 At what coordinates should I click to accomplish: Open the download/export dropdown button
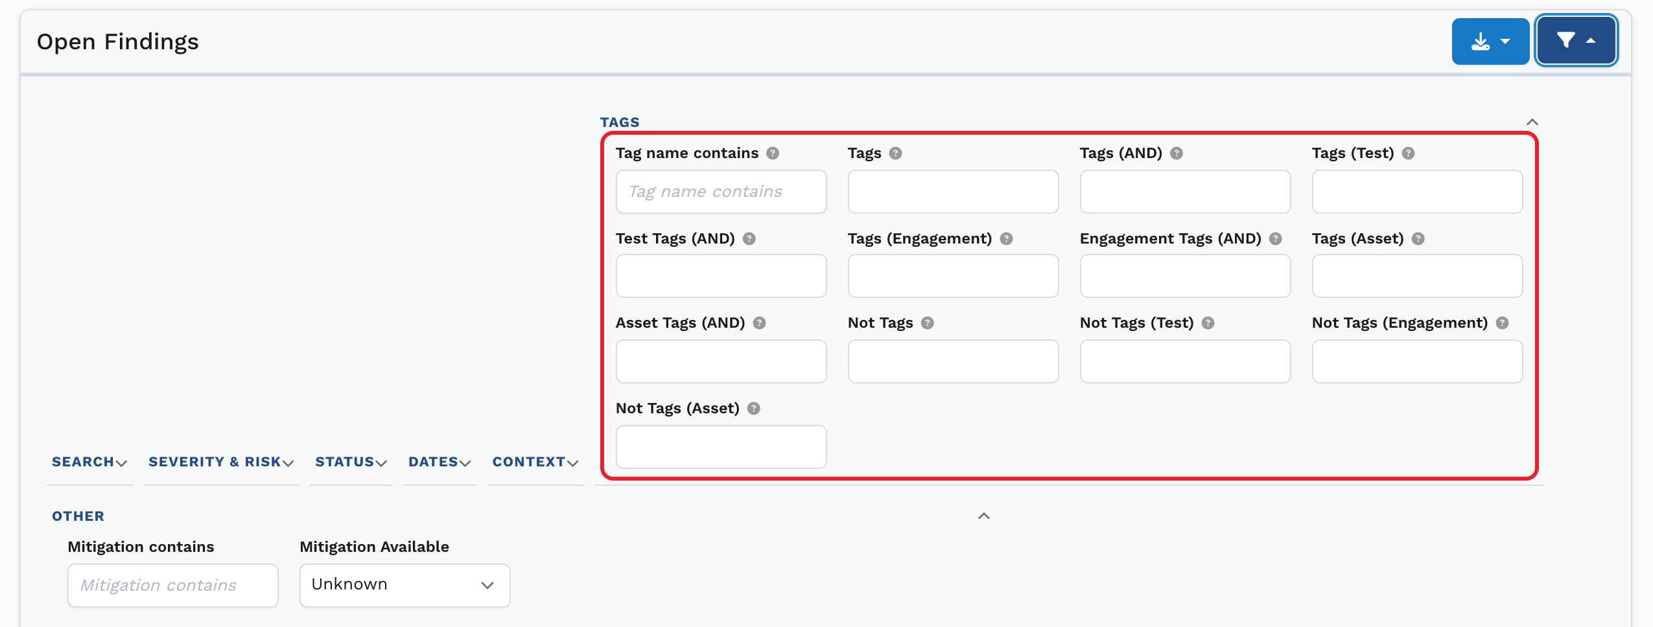pyautogui.click(x=1490, y=41)
